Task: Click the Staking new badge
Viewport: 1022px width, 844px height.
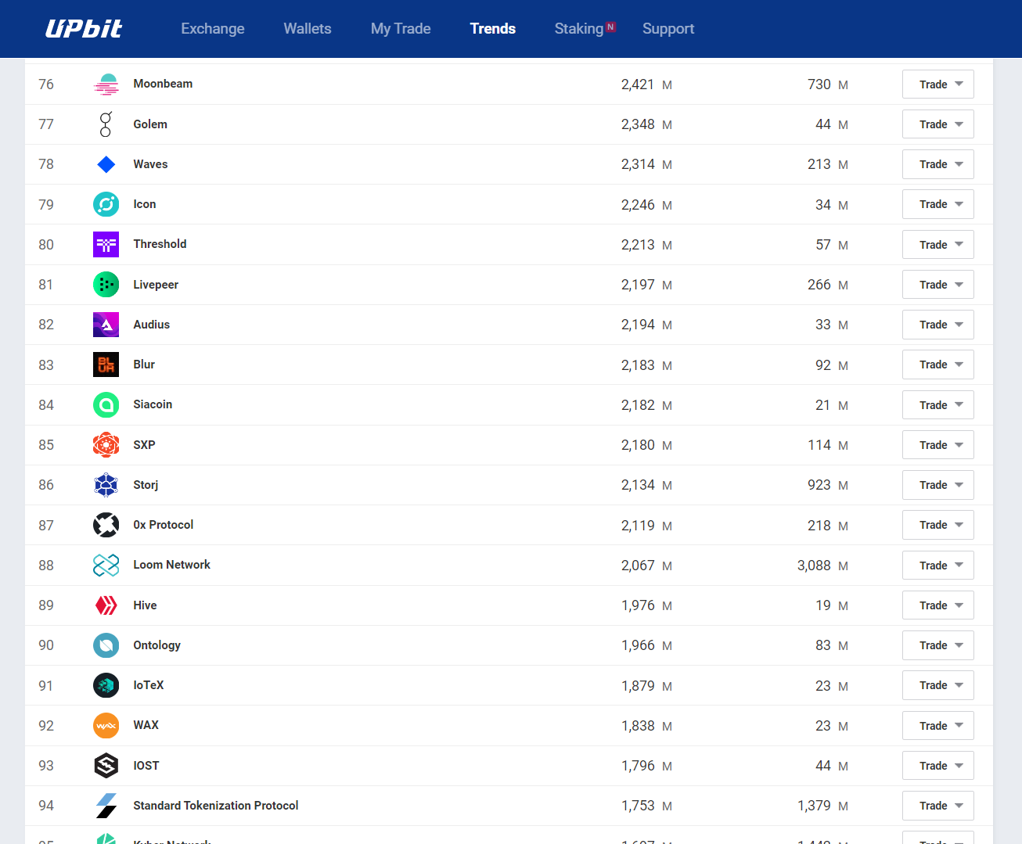Action: 611,27
